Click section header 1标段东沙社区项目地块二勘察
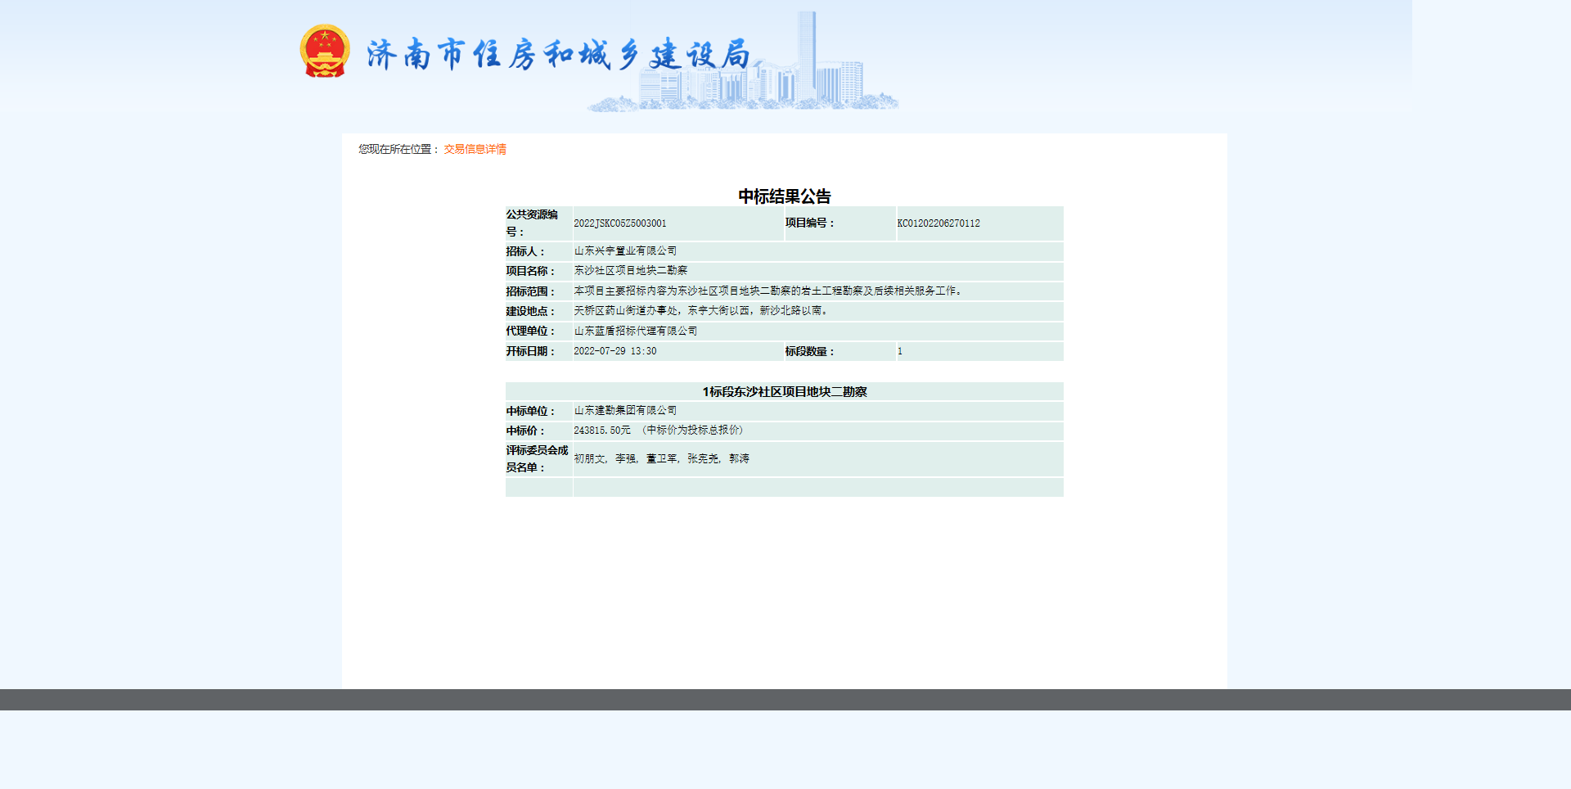 click(785, 392)
